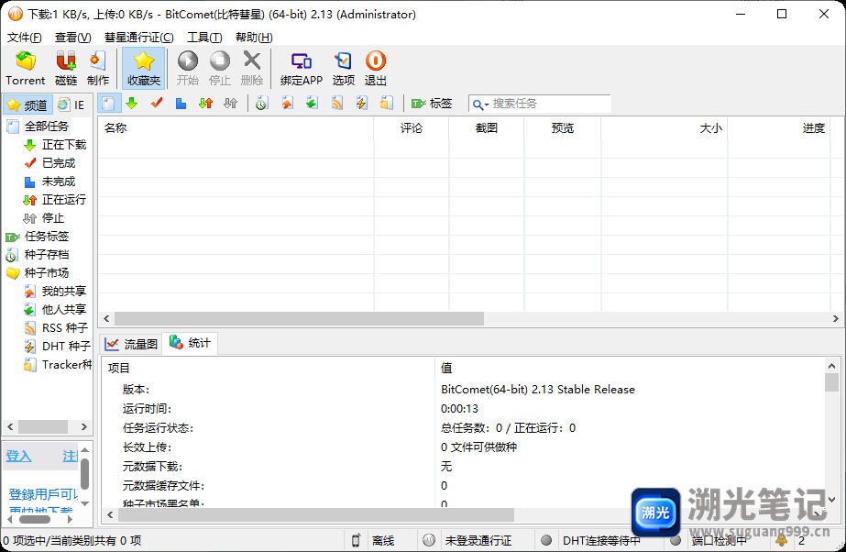Viewport: 846px width, 552px height.
Task: Click the DHT torrents lightning icon in the filter bar
Action: pyautogui.click(x=361, y=103)
